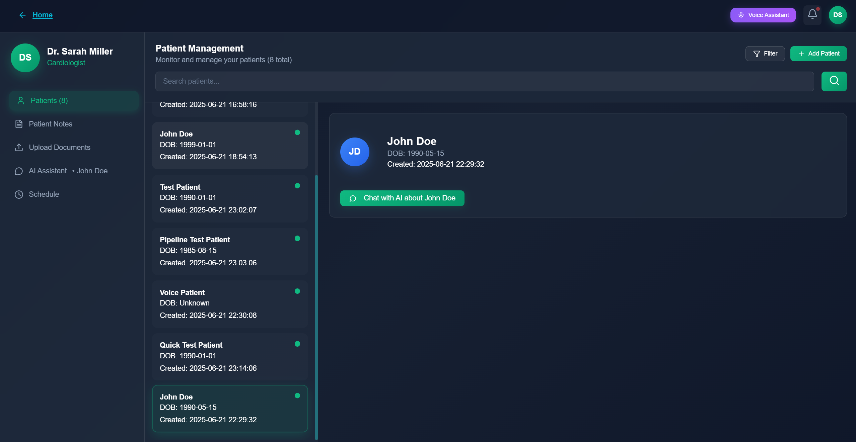Viewport: 856px width, 442px height.
Task: Go to AI Assistant section
Action: [x=48, y=171]
